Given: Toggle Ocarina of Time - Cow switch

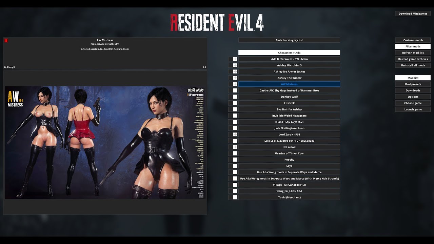Looking at the screenshot, I should point(235,153).
